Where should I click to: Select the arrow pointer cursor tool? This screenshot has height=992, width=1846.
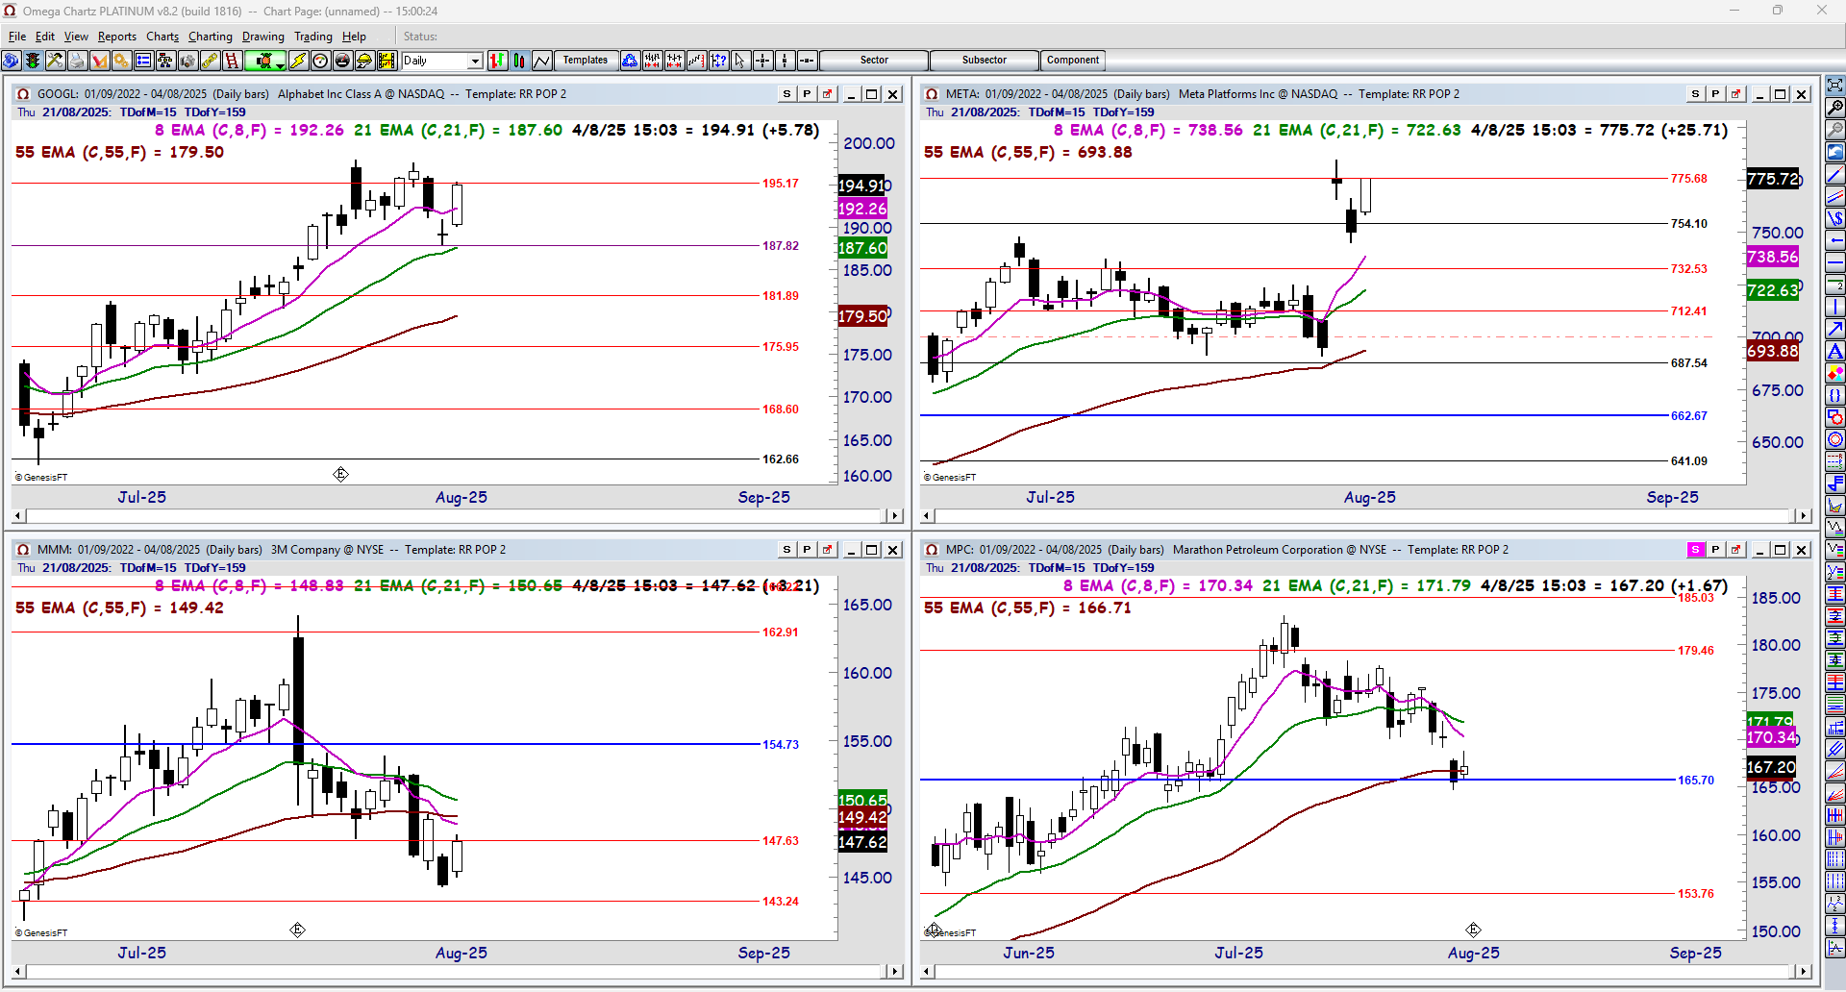click(740, 61)
